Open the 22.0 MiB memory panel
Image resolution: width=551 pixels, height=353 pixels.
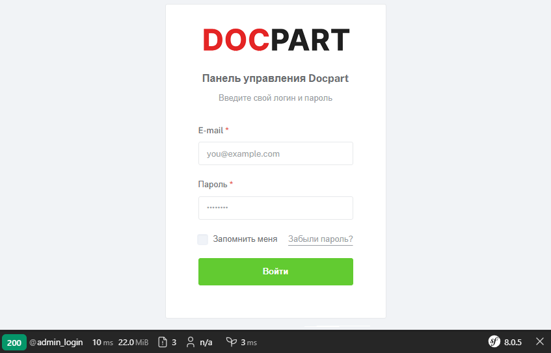click(x=133, y=342)
